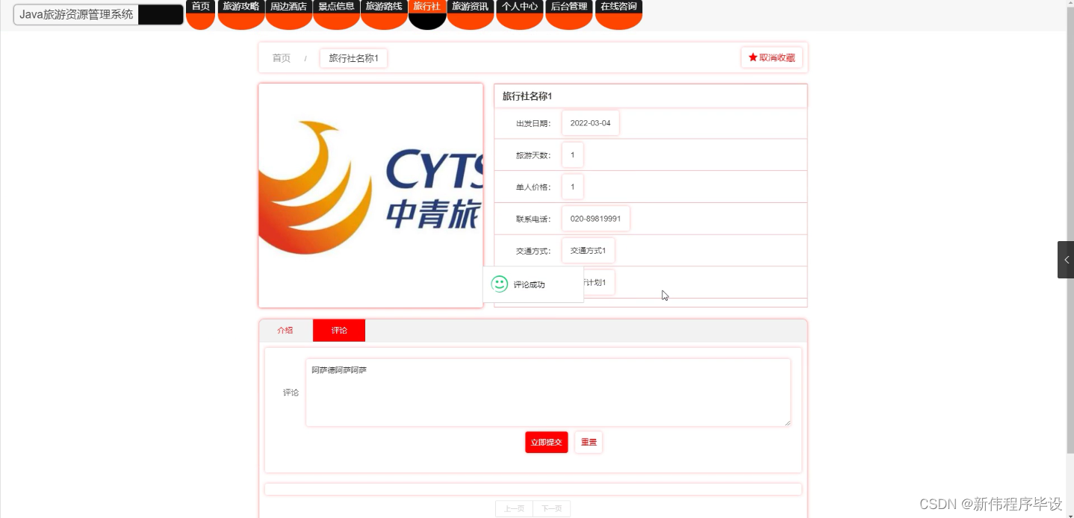Open the 在线咨询 navigation item
The width and height of the screenshot is (1074, 518).
coord(618,7)
